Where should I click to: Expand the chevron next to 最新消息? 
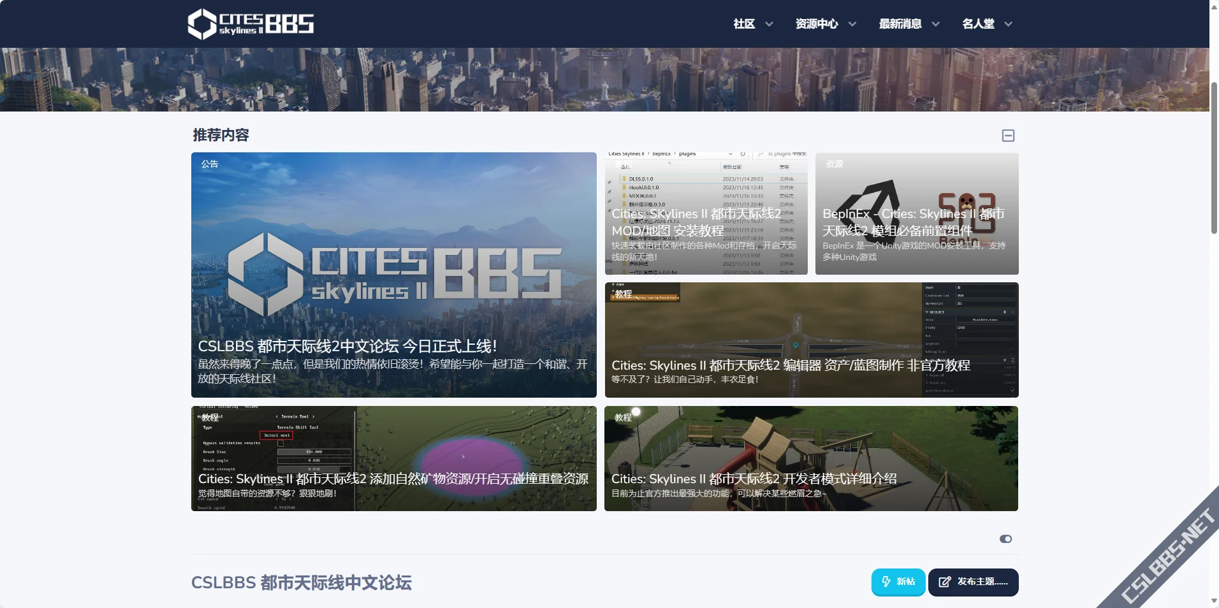point(935,24)
